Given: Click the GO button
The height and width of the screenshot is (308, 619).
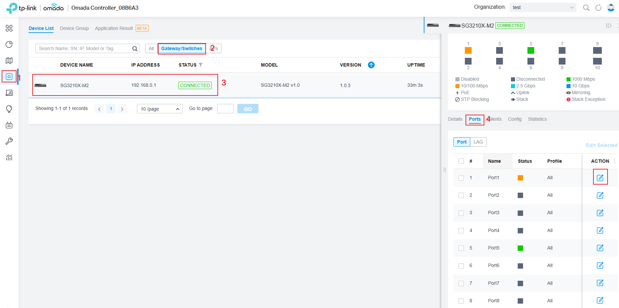Looking at the screenshot, I should 248,109.
